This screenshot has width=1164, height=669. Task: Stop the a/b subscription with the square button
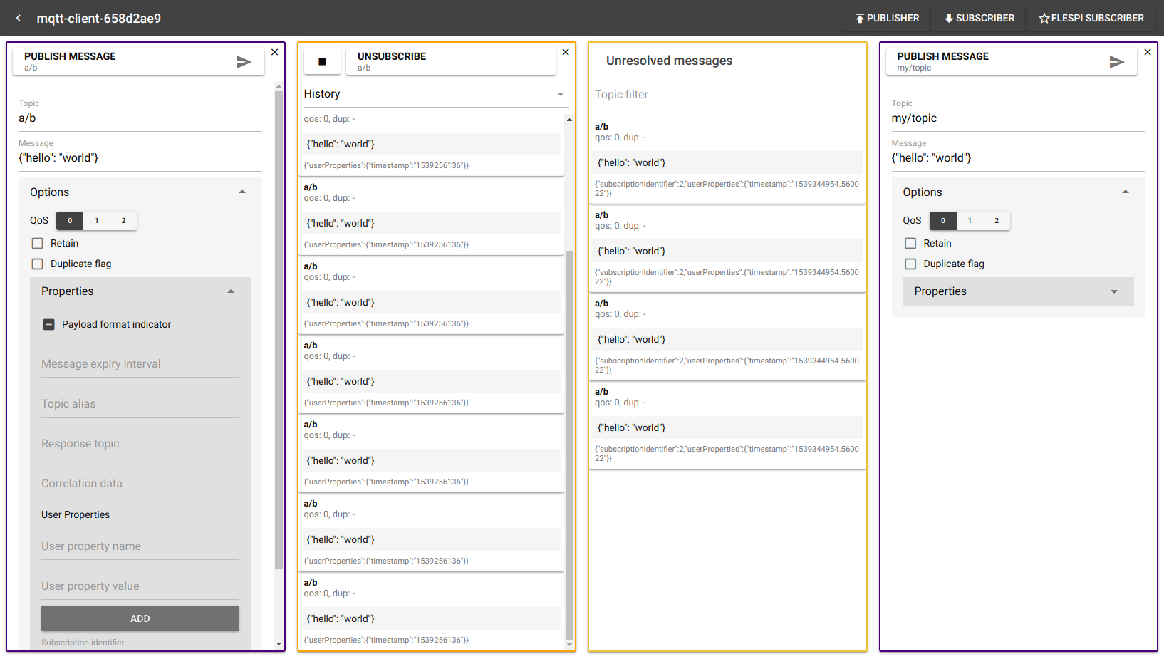(322, 62)
